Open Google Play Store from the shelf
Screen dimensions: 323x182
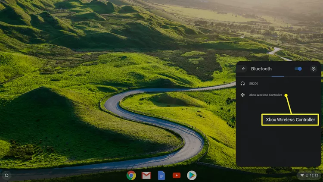pyautogui.click(x=192, y=175)
